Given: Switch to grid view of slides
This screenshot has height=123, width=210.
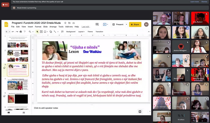Looking at the screenshot, I should tap(24, 113).
